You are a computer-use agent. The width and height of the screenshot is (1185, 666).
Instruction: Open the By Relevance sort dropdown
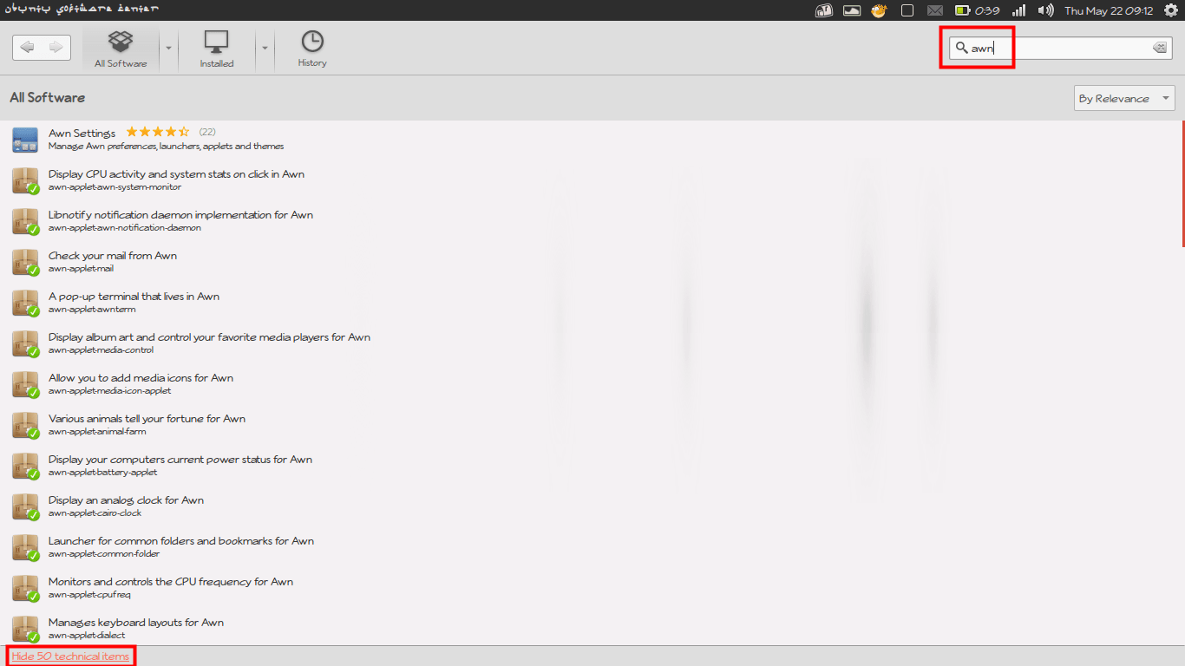(x=1124, y=98)
